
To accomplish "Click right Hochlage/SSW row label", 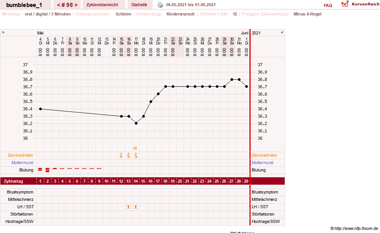I will 266,221.
